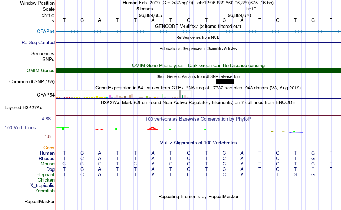Open Multiz Alignments of 100 Vertebrates title
Screen dimensions: 341x210
[198, 143]
